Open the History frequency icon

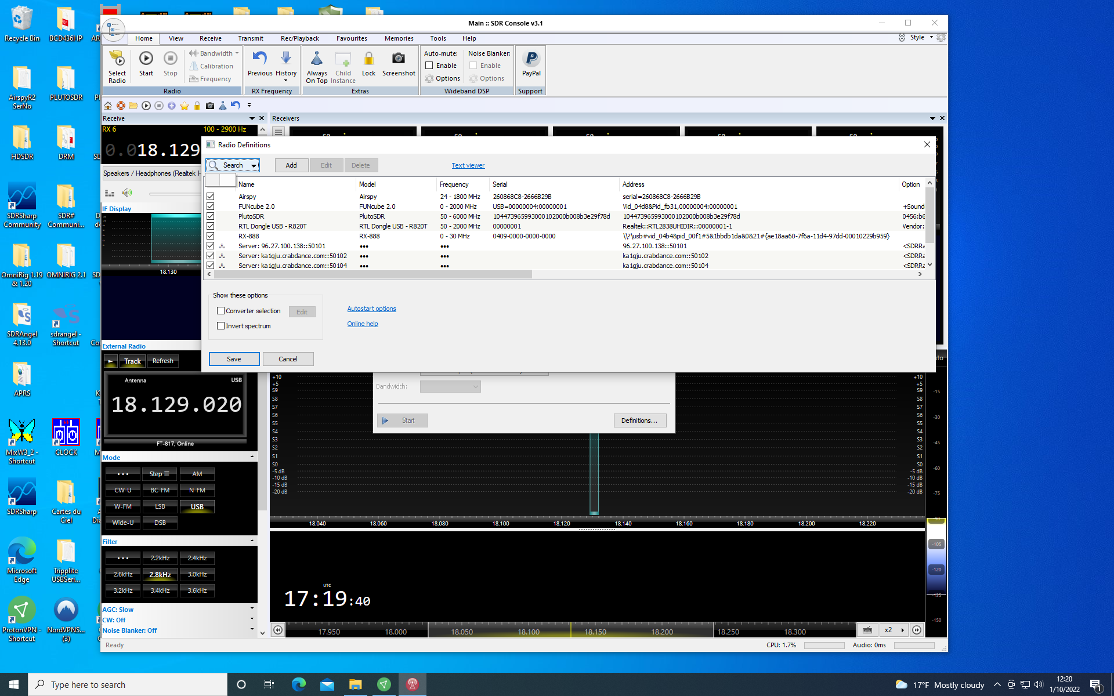(285, 59)
